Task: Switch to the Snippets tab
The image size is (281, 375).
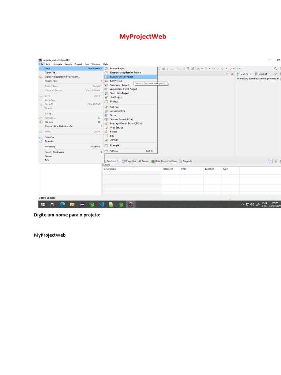Action: point(186,161)
